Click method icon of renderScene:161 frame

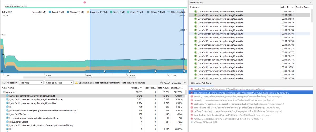point(192,108)
